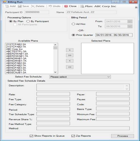140x141 pixels.
Task: Click the Plan: ABC Corp Inc icon
Action: tap(82, 6)
